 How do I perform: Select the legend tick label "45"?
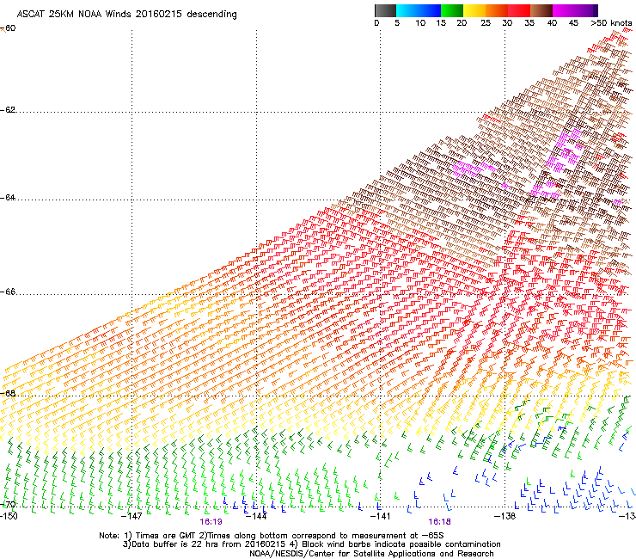point(573,23)
